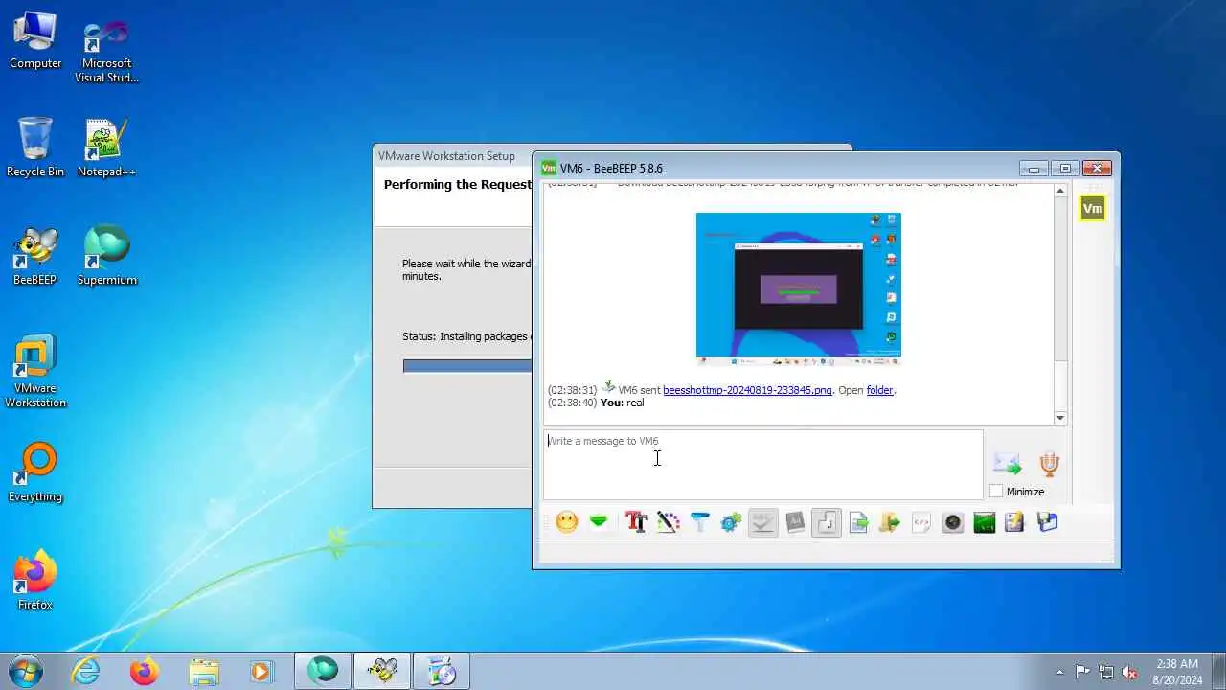
Task: Select the Notepad++ desktop shortcut
Action: (106, 149)
